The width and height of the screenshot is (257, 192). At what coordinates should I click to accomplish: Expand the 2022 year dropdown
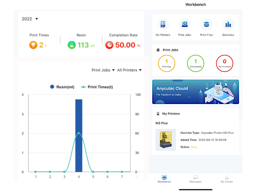click(x=30, y=19)
